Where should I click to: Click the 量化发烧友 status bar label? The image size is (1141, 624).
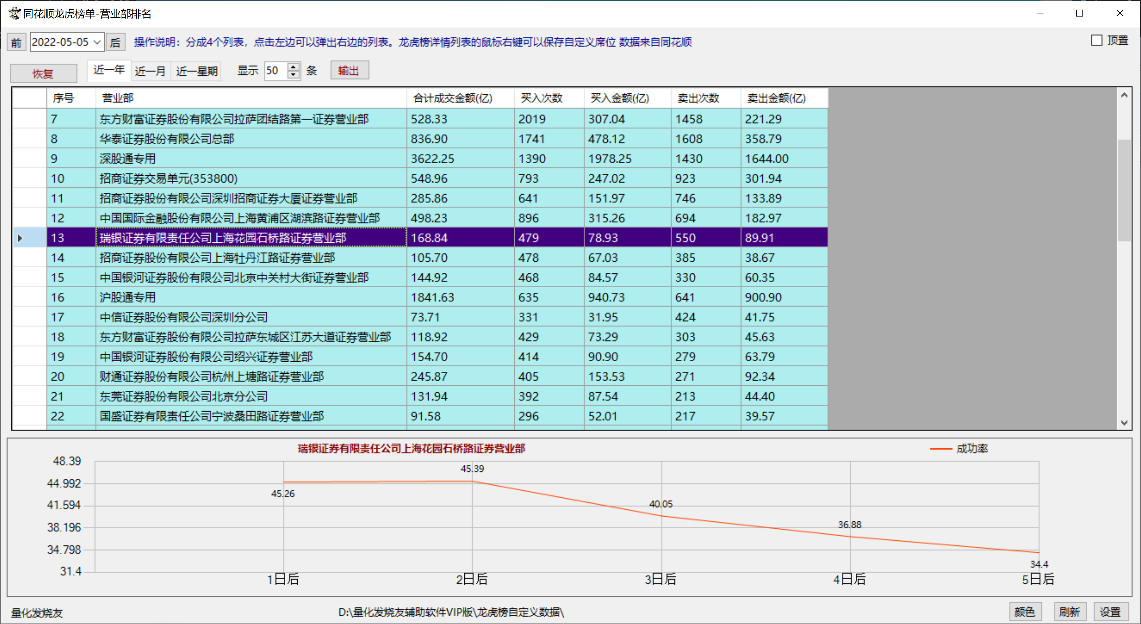coord(37,613)
